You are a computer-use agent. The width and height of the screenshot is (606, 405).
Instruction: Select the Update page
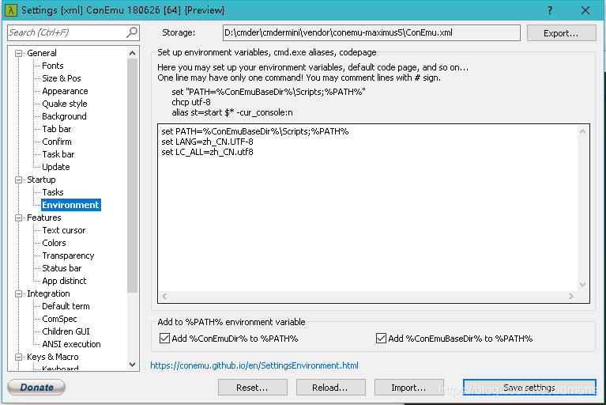point(56,167)
